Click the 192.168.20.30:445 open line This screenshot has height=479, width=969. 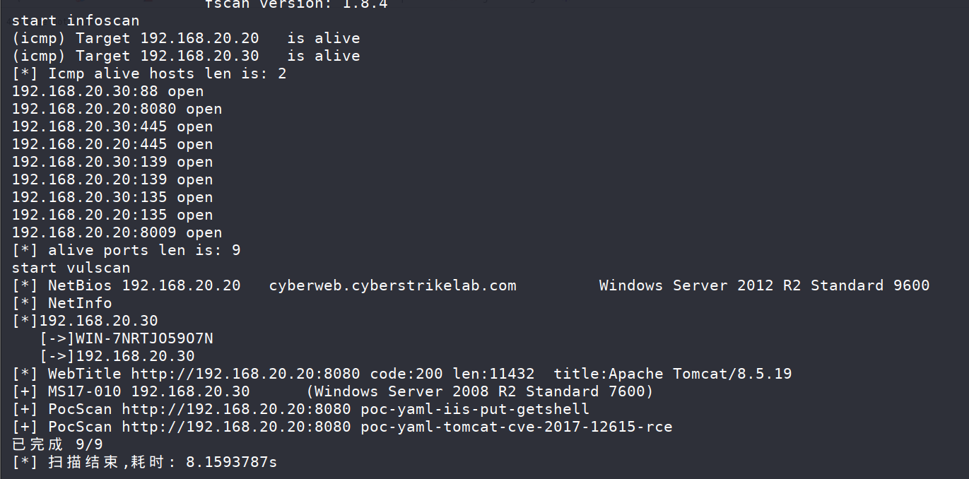tap(112, 126)
